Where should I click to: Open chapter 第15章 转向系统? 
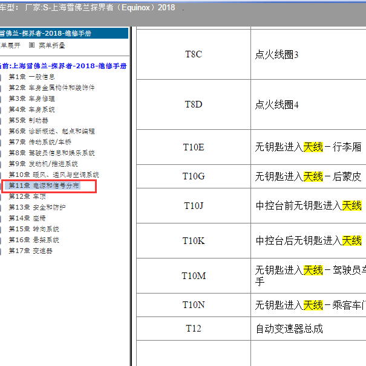click(34, 229)
